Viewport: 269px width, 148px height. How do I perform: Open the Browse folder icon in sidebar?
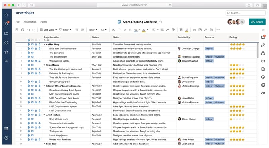6,33
